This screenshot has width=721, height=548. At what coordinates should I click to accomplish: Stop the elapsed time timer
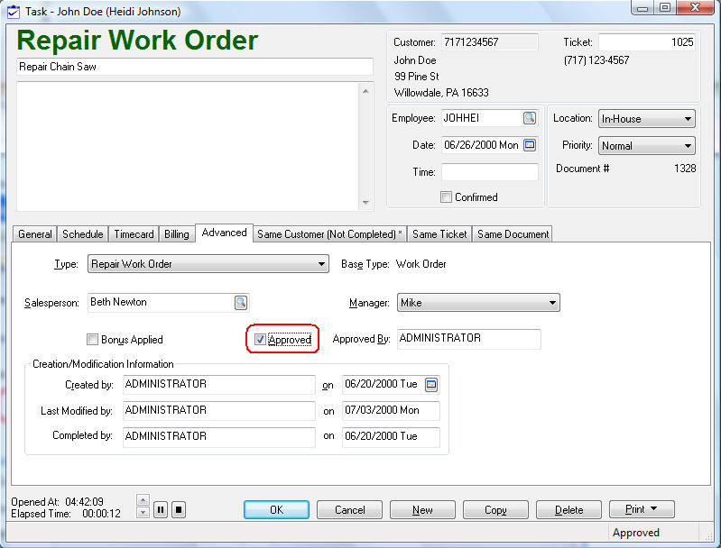(x=179, y=509)
